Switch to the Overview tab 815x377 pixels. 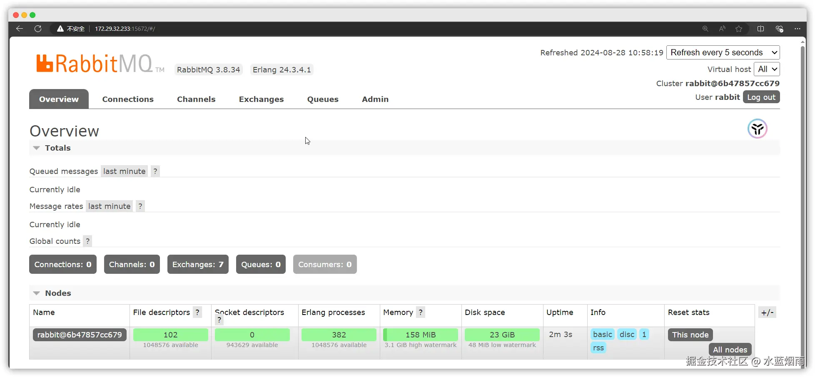tap(59, 99)
